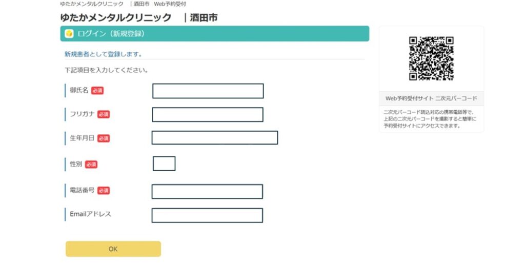
Task: Click the 御氏名 name input field
Action: 208,91
